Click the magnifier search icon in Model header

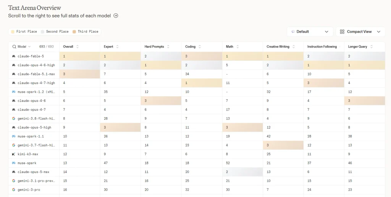point(14,47)
